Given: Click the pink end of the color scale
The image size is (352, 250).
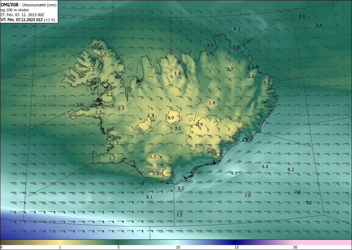Looking at the screenshot, I should pos(323,242).
